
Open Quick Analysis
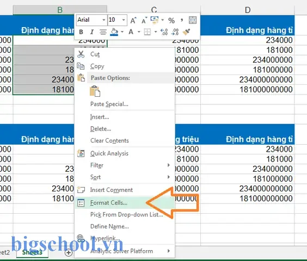[x=125, y=153]
